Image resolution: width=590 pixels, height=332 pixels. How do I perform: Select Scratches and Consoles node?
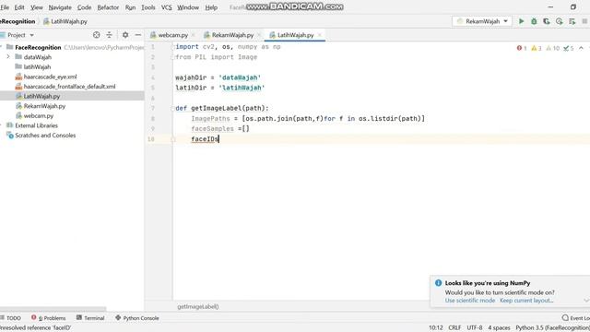(x=45, y=136)
